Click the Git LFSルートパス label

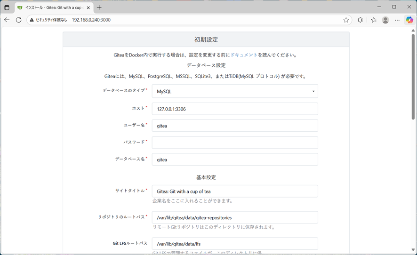[x=130, y=243]
